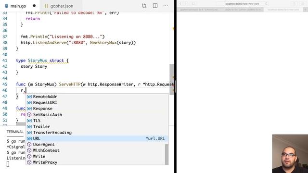Screen dimensions: 308x173
Task: Reload the browser page
Action: tap(266, 4)
